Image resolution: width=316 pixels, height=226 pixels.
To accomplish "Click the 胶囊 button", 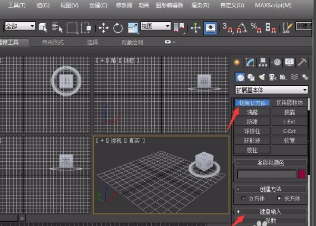I will [289, 112].
